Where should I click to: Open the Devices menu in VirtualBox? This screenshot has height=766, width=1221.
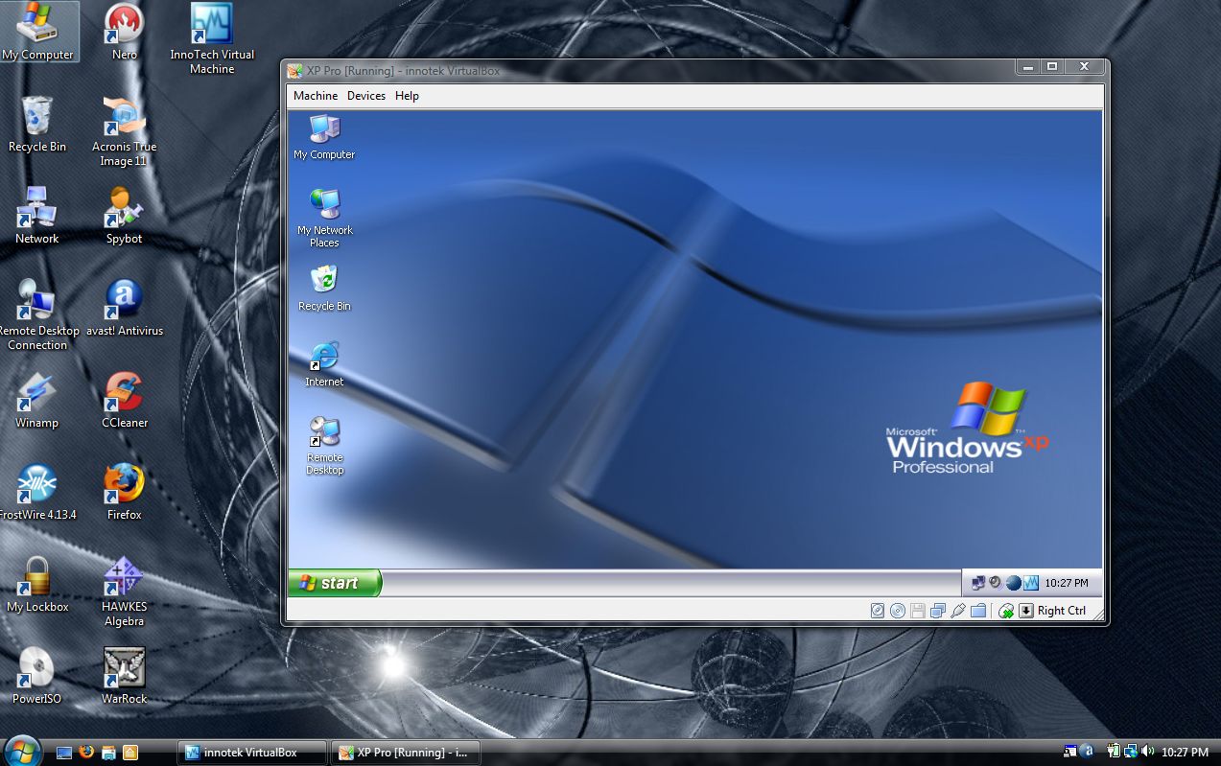pos(366,96)
